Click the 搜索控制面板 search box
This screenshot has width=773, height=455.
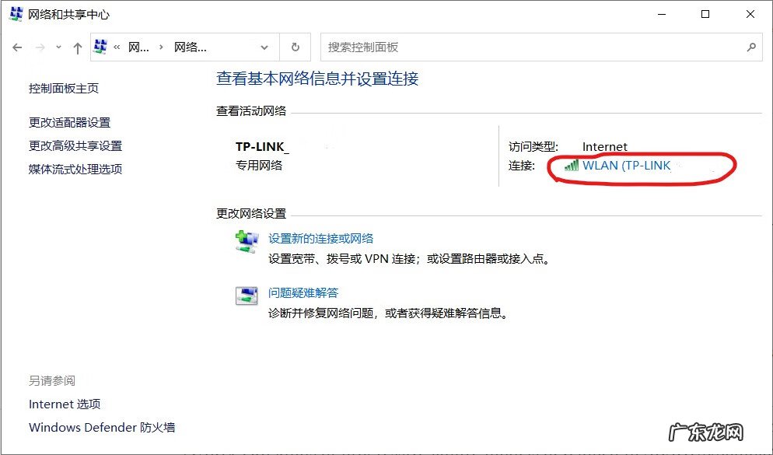(537, 47)
